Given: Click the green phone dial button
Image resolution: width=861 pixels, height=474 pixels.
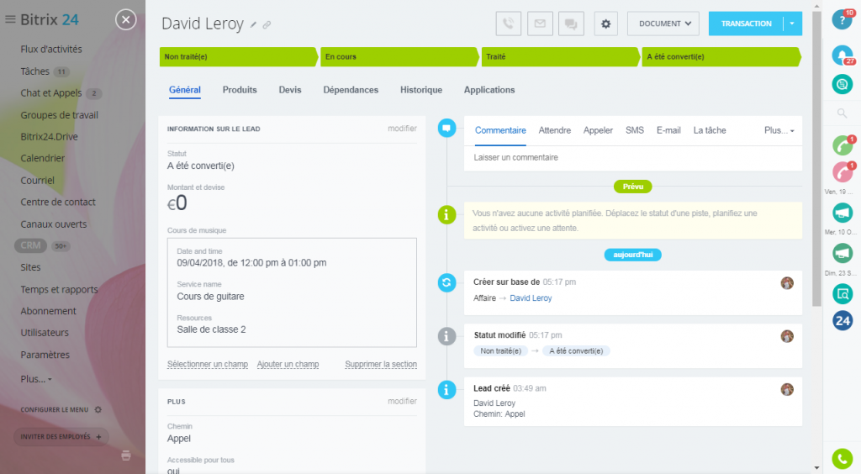Looking at the screenshot, I should click(843, 459).
